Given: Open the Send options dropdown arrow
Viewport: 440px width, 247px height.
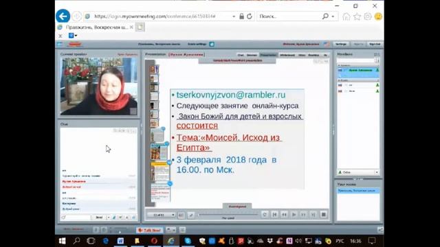Looking at the screenshot, I should [109, 217].
